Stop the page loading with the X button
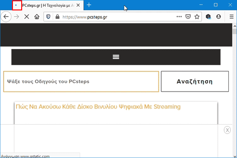Screen dimensions: 237x158 click(x=27, y=17)
